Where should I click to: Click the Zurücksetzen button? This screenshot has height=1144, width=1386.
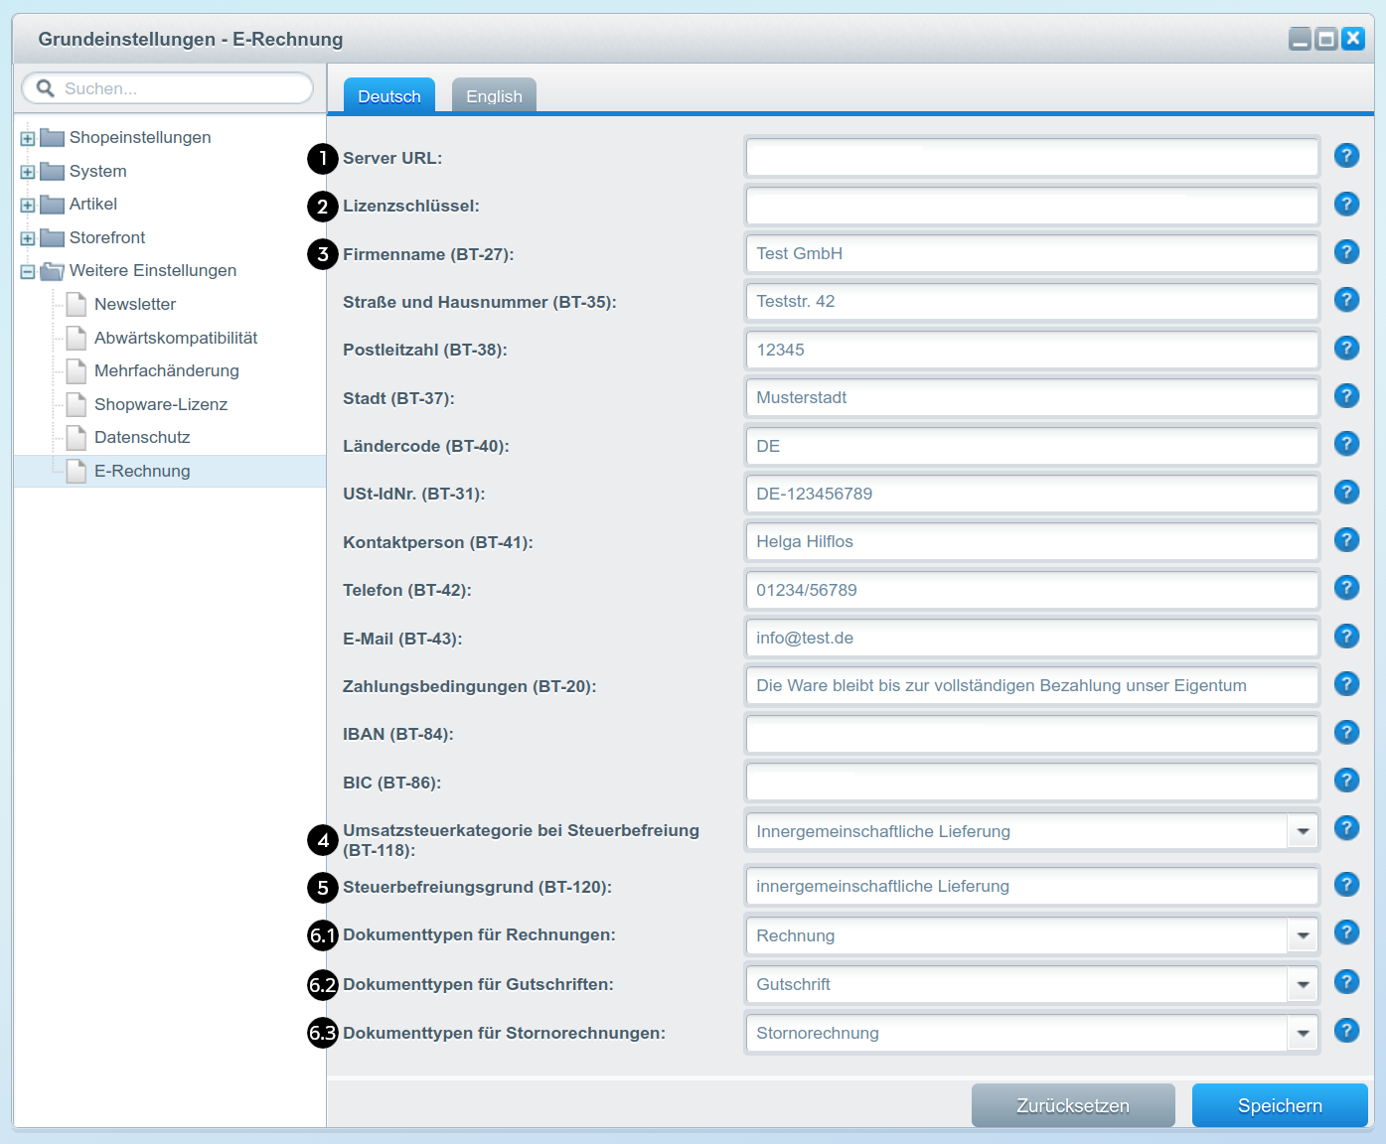click(x=1073, y=1105)
